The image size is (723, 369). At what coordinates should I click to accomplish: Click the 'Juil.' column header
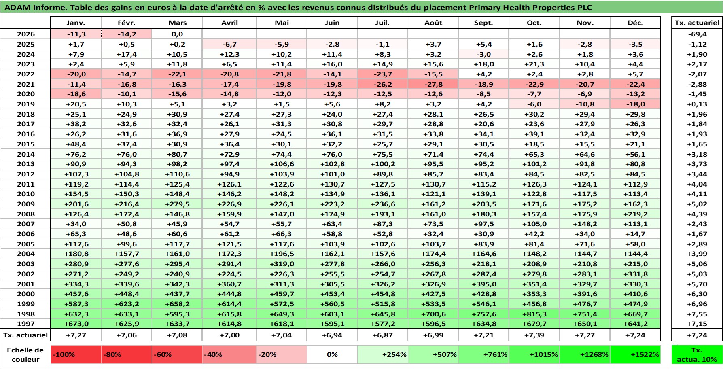point(383,23)
